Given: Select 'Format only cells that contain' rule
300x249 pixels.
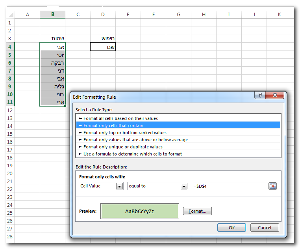Looking at the screenshot, I should (113, 125).
